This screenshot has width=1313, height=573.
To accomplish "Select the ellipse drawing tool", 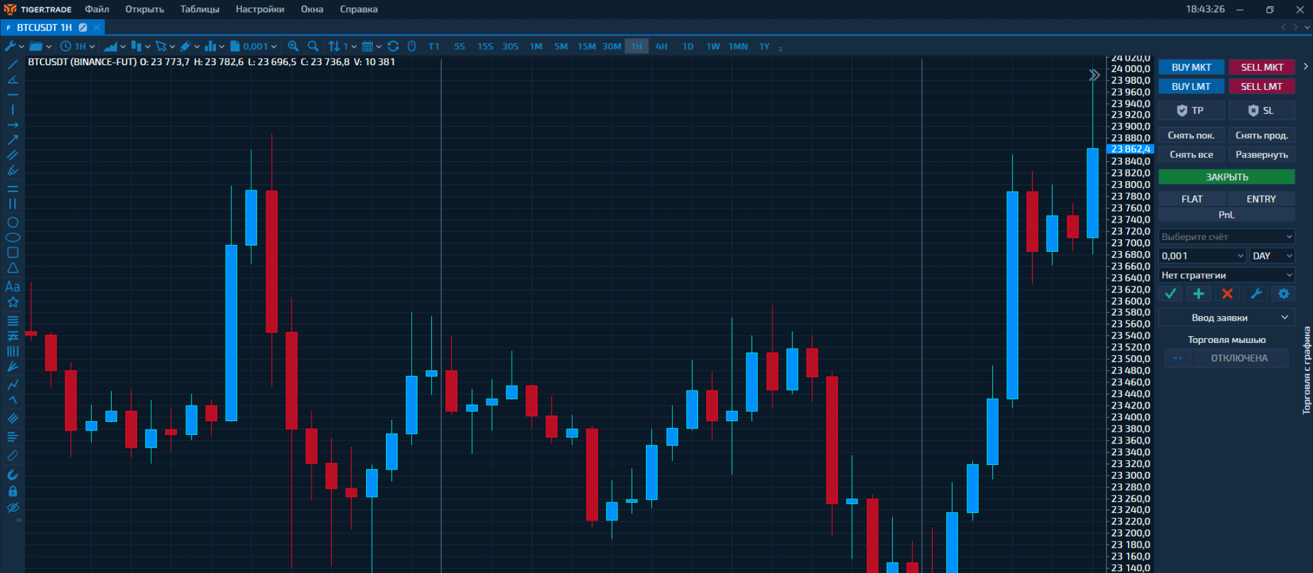I will pos(12,238).
